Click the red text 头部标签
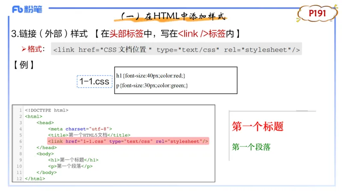Viewport: 342px width, 192px height. (x=125, y=34)
